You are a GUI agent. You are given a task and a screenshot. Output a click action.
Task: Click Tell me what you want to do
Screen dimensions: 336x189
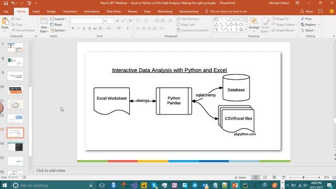[226, 12]
